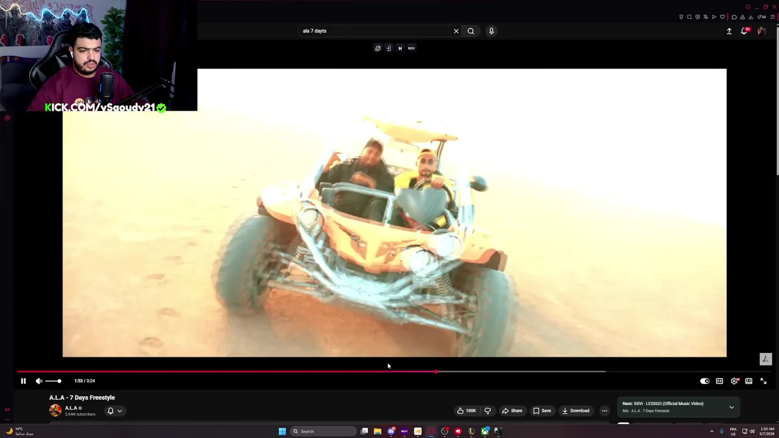Open the browser downloads icon
The image size is (779, 438).
(x=750, y=17)
